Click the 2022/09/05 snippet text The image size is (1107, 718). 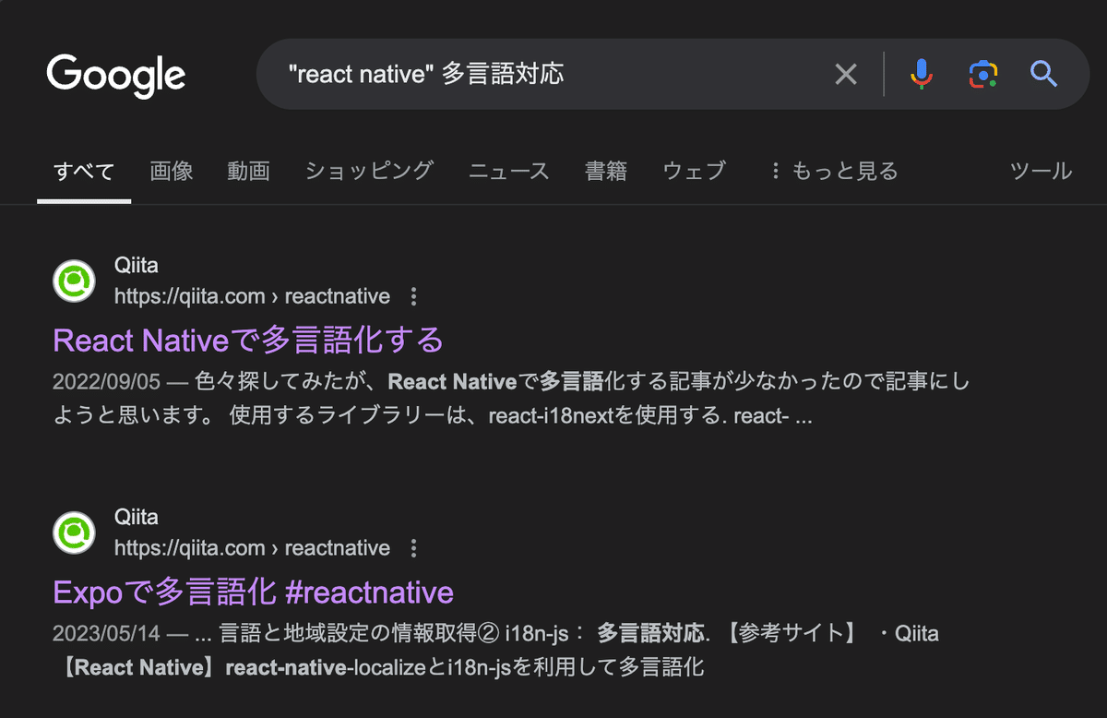[x=512, y=399]
